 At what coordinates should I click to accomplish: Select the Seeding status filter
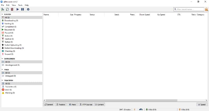click(x=22, y=24)
